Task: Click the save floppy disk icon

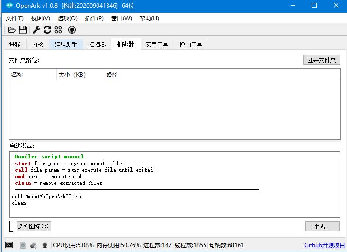Action: [x=23, y=30]
